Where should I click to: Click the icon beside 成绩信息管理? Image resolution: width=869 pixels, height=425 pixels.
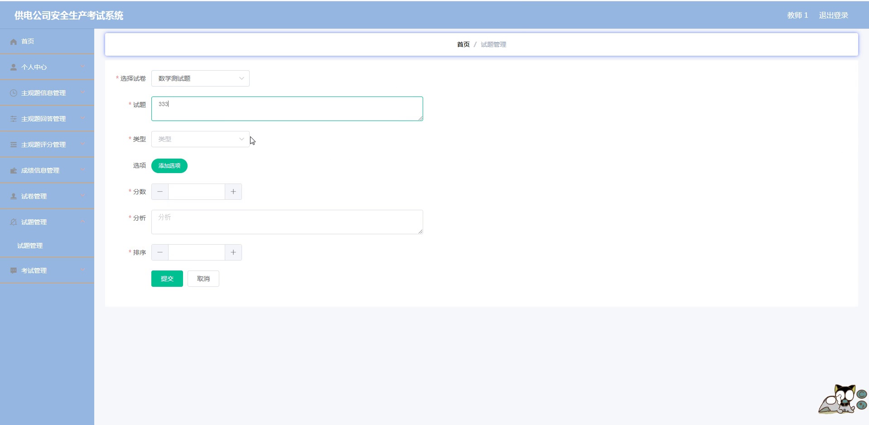pyautogui.click(x=14, y=170)
